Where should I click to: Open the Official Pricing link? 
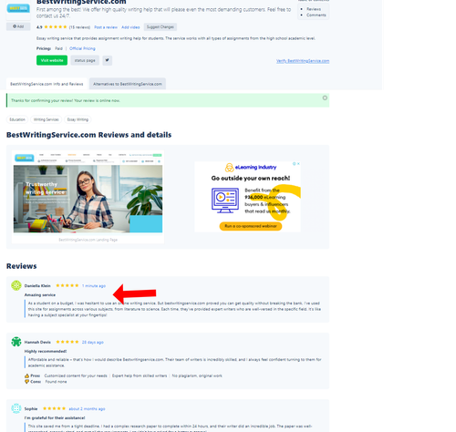[x=82, y=48]
